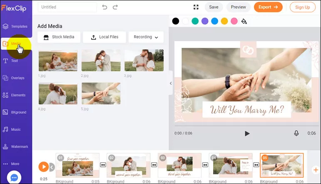Redo the last action
This screenshot has height=184, width=321.
tap(115, 7)
